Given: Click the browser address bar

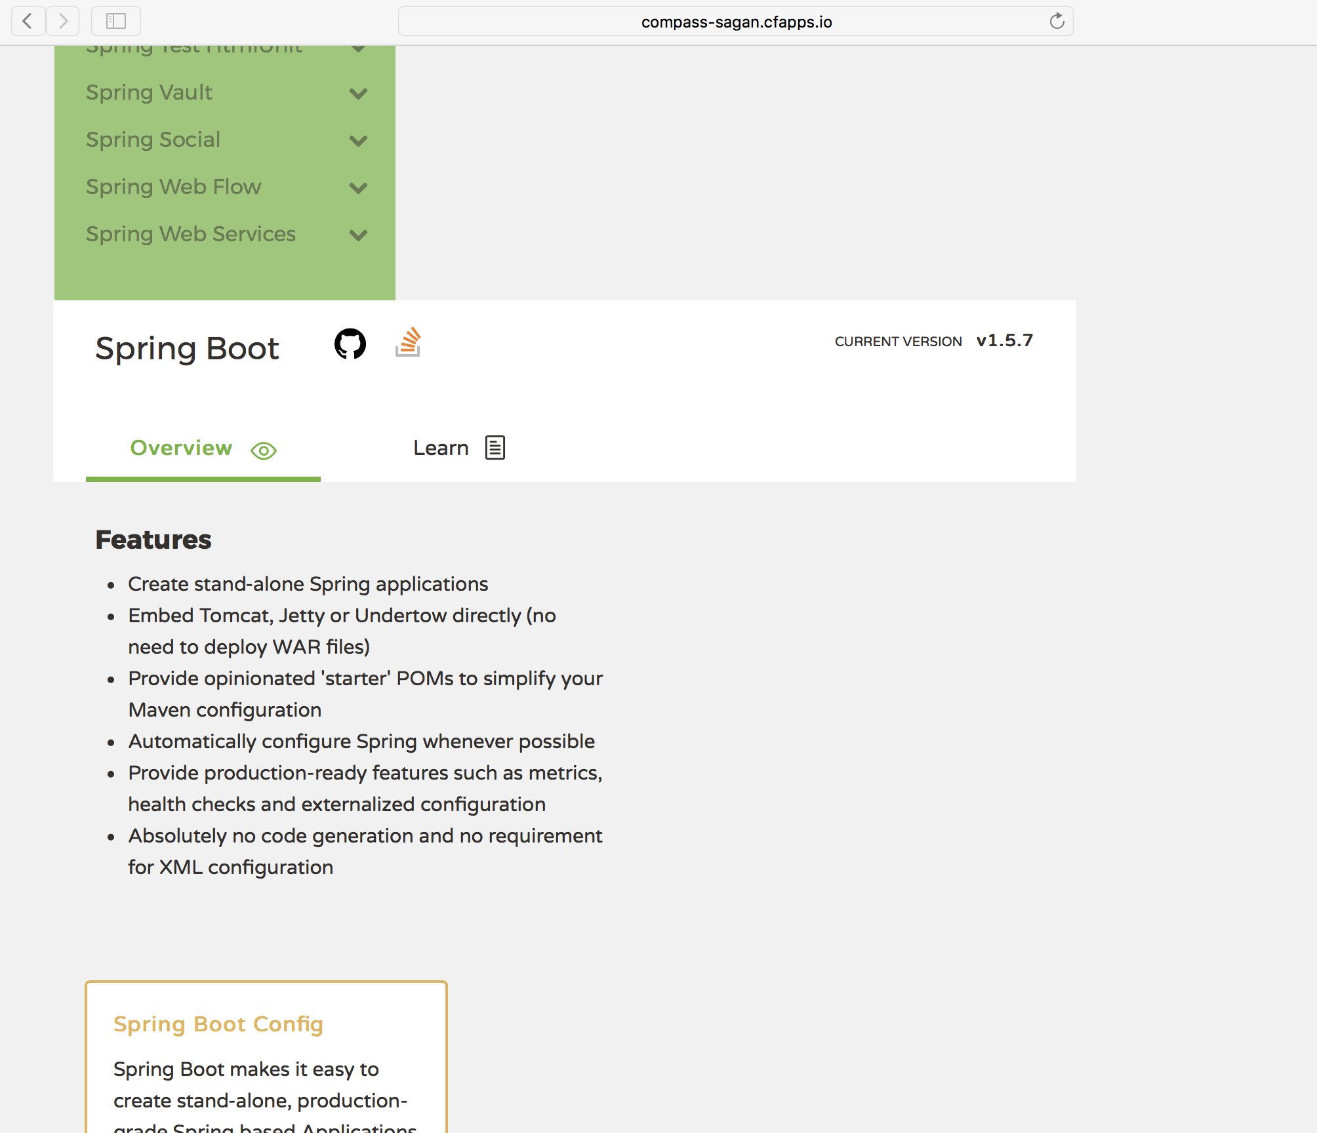Looking at the screenshot, I should (x=735, y=20).
